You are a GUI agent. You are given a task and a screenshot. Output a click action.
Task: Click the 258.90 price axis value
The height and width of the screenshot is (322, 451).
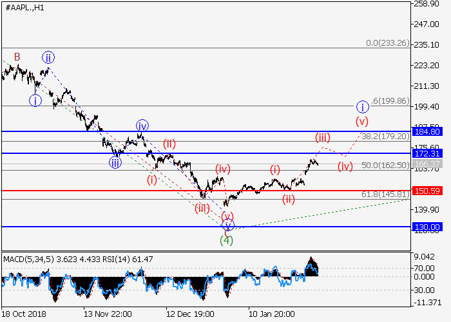[x=427, y=4]
